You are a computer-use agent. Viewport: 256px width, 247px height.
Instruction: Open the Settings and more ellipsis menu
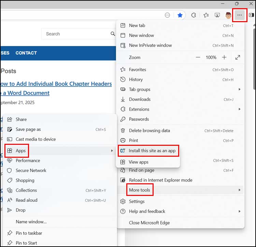click(240, 15)
